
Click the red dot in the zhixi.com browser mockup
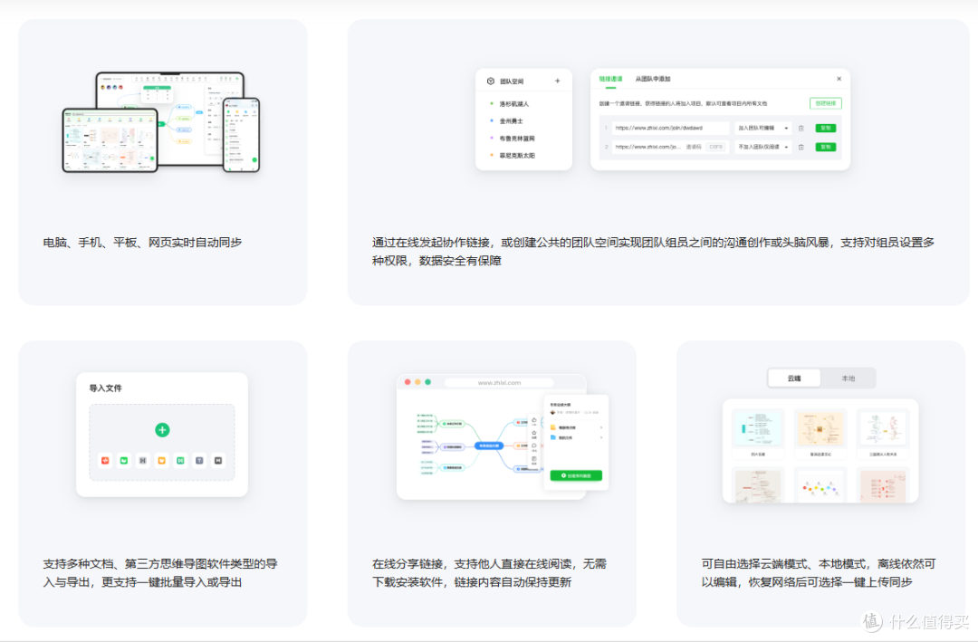click(407, 382)
